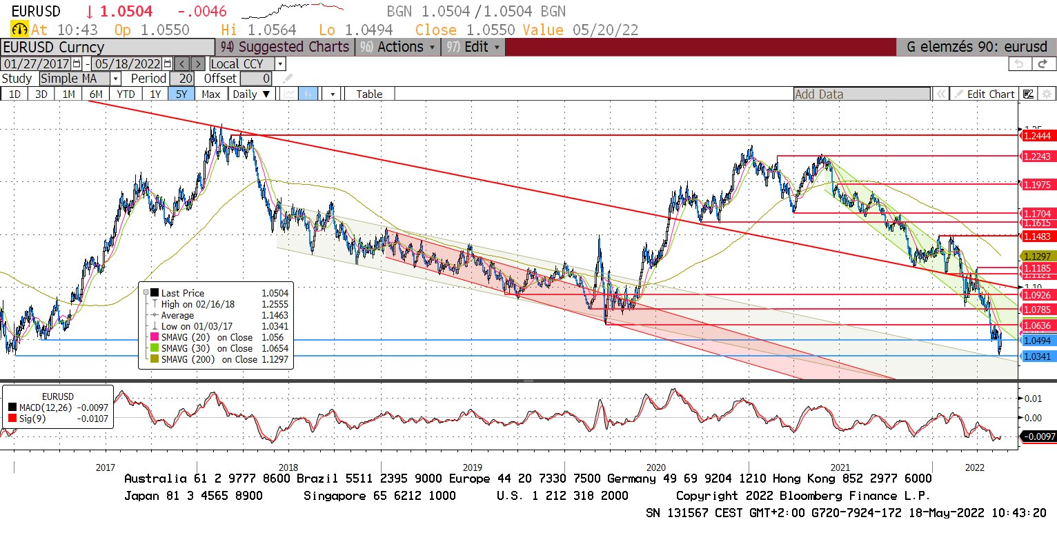The height and width of the screenshot is (533, 1057).
Task: Select the 6M range tab
Action: point(96,94)
